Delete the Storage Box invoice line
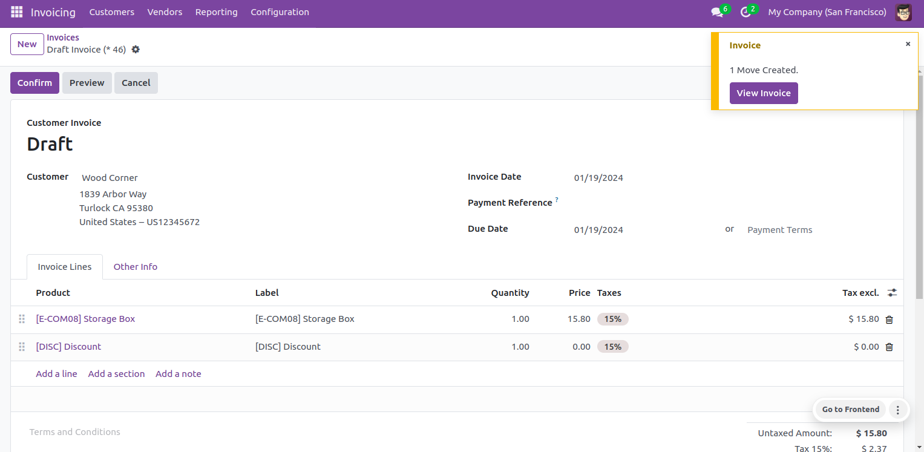Screen dimensions: 924x452 pyautogui.click(x=889, y=319)
